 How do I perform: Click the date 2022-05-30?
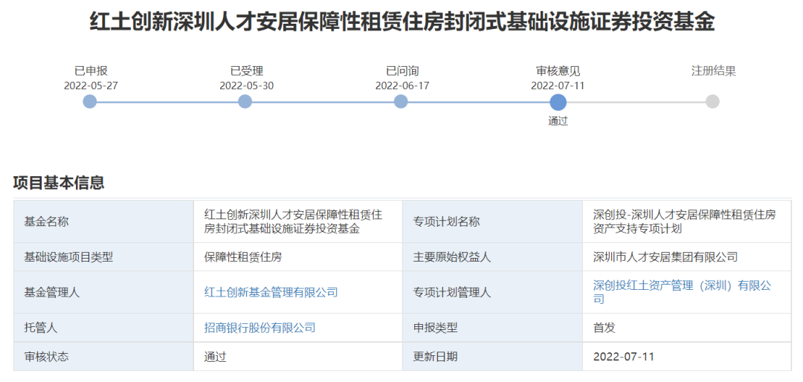[x=246, y=85]
